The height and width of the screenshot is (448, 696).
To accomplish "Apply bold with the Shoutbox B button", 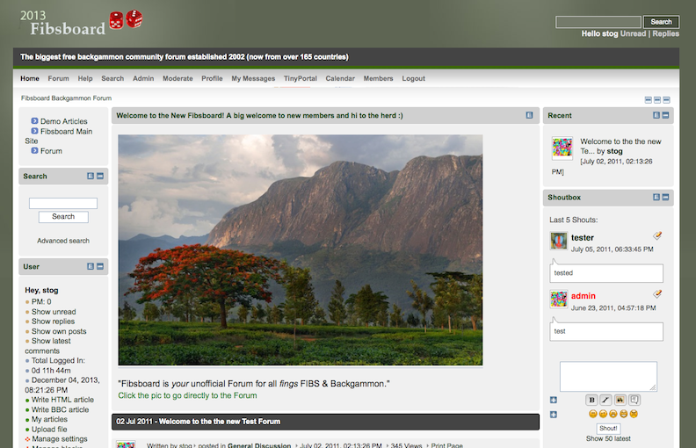I will (591, 400).
